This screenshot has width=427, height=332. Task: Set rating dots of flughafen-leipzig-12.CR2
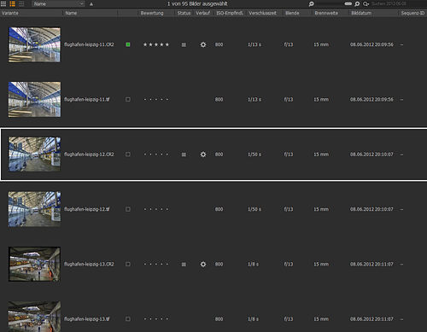pyautogui.click(x=156, y=154)
